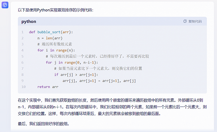
Task: Click the n = len(arr) code line
Action: coord(50,38)
